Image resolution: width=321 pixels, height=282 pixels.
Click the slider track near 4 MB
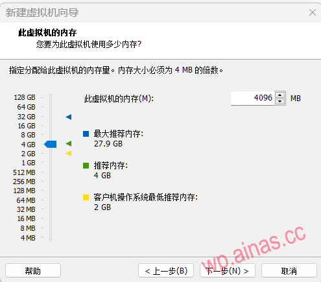[x=51, y=238]
